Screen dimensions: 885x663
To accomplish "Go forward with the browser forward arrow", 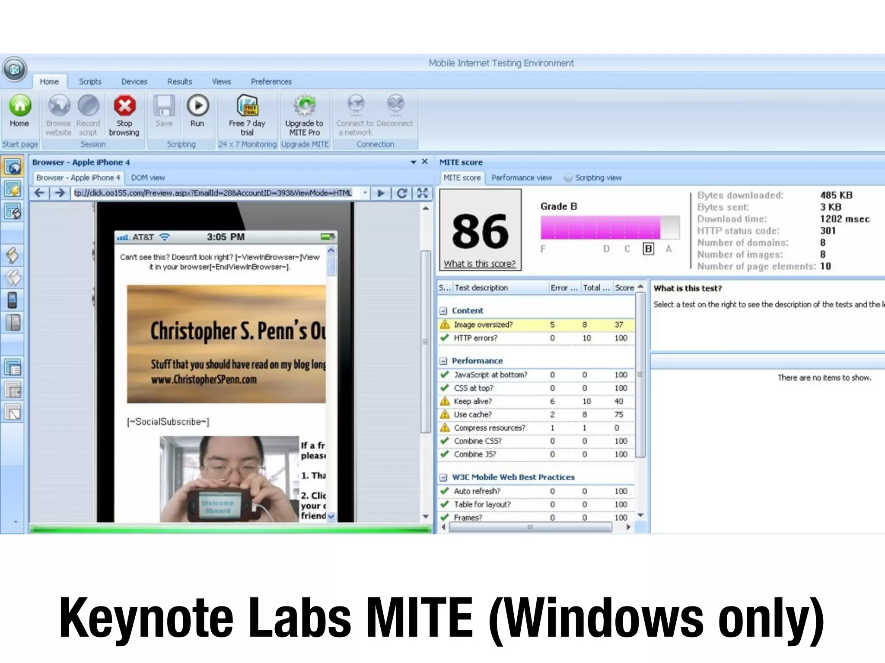I will [60, 193].
